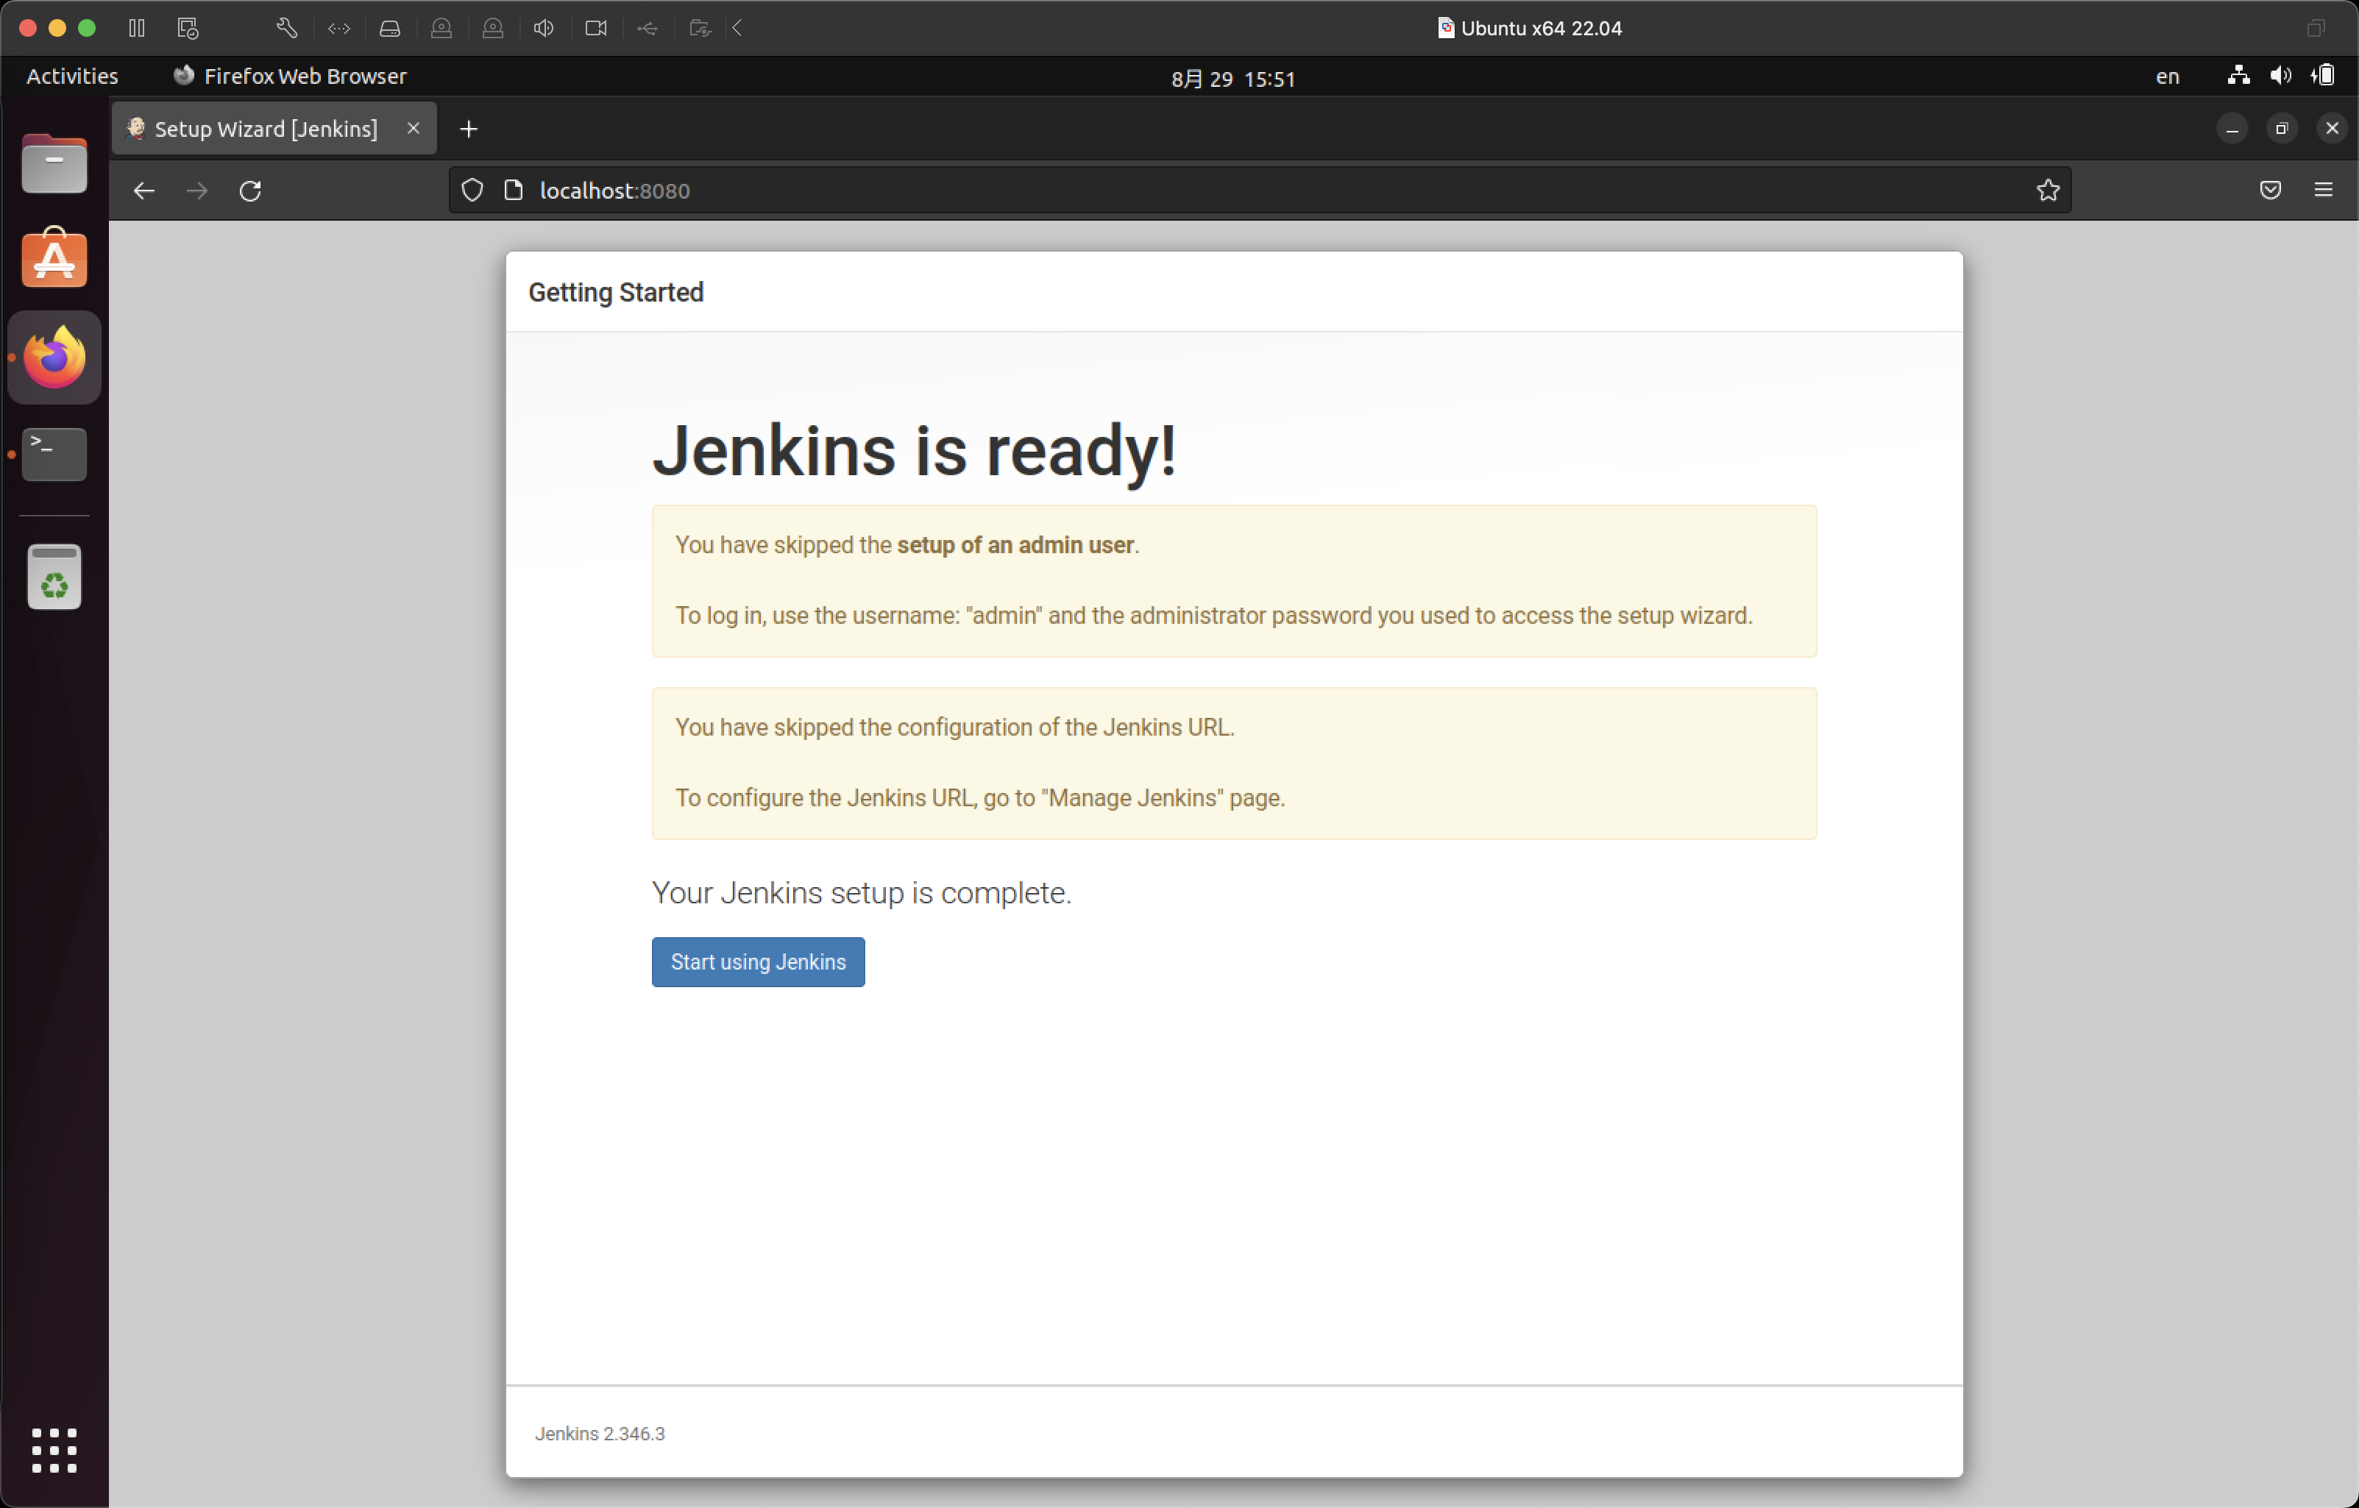The height and width of the screenshot is (1508, 2359).
Task: Open the en input source menu
Action: click(2167, 77)
